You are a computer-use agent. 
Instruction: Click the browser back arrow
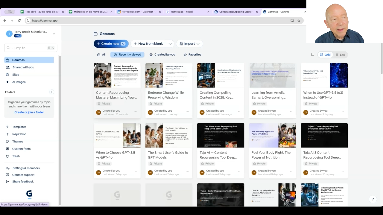(x=4, y=21)
